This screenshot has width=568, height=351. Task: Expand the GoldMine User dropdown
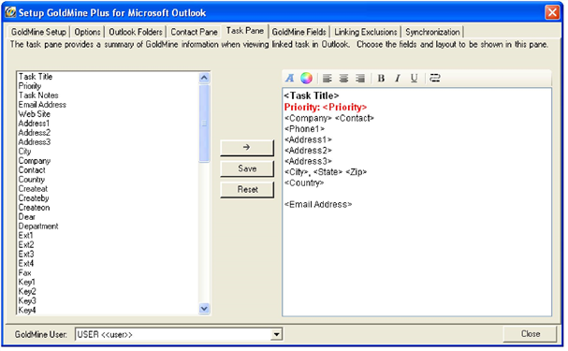pos(276,334)
